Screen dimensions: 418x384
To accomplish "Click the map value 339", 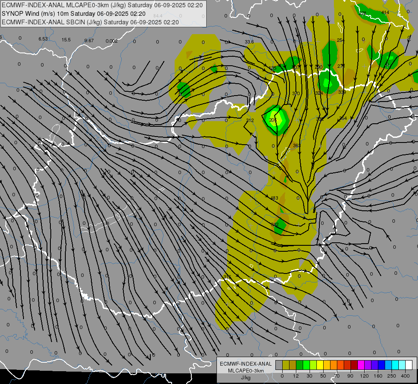I will pyautogui.click(x=342, y=92).
